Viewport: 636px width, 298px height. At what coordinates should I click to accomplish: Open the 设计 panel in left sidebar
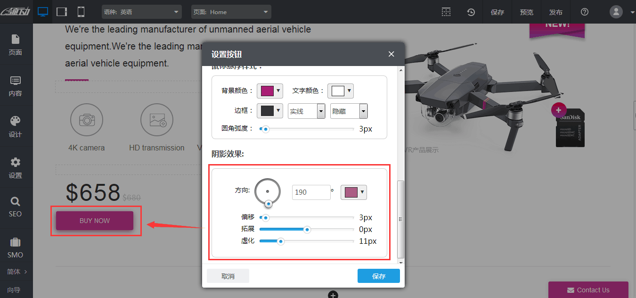tap(16, 127)
